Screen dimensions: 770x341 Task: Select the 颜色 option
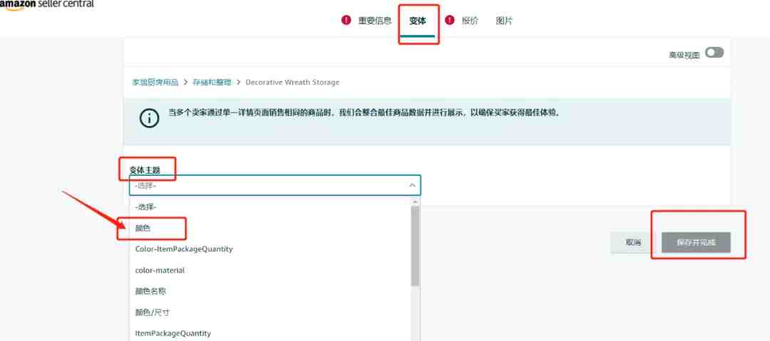coord(269,228)
